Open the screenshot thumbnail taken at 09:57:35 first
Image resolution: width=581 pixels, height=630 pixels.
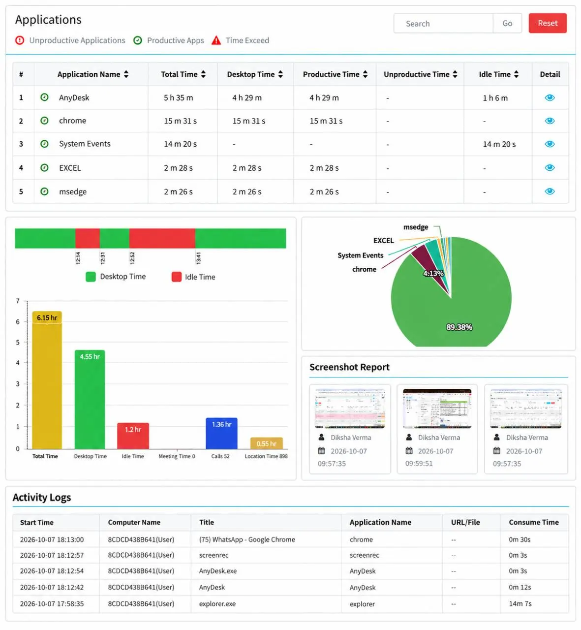pyautogui.click(x=350, y=409)
